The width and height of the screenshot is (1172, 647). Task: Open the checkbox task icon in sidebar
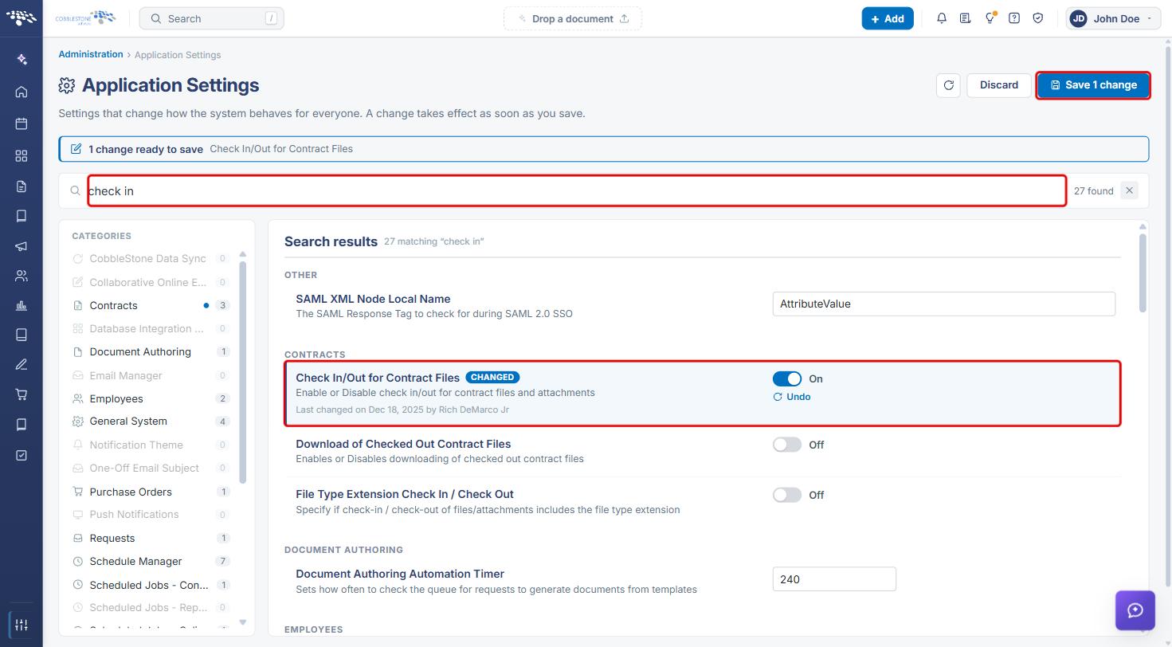(x=22, y=455)
